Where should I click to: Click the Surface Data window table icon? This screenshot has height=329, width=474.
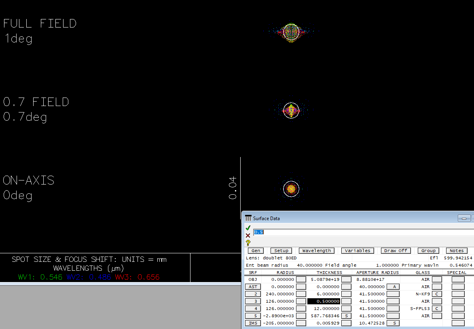(x=248, y=218)
